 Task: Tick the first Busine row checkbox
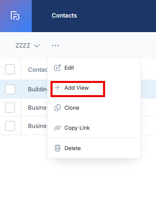(x=10, y=108)
